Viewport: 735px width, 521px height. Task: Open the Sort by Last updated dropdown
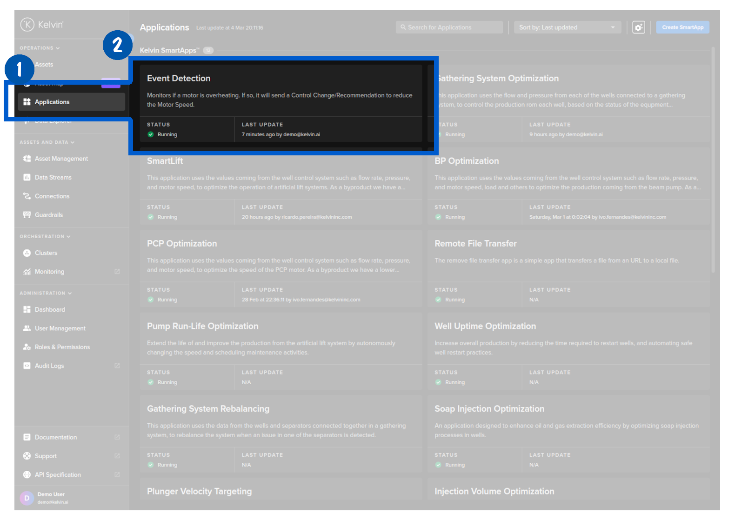click(x=567, y=27)
